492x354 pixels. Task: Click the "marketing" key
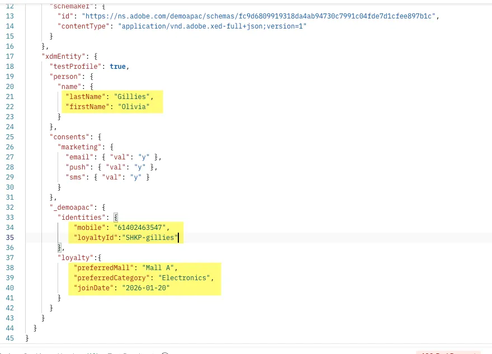coord(79,147)
